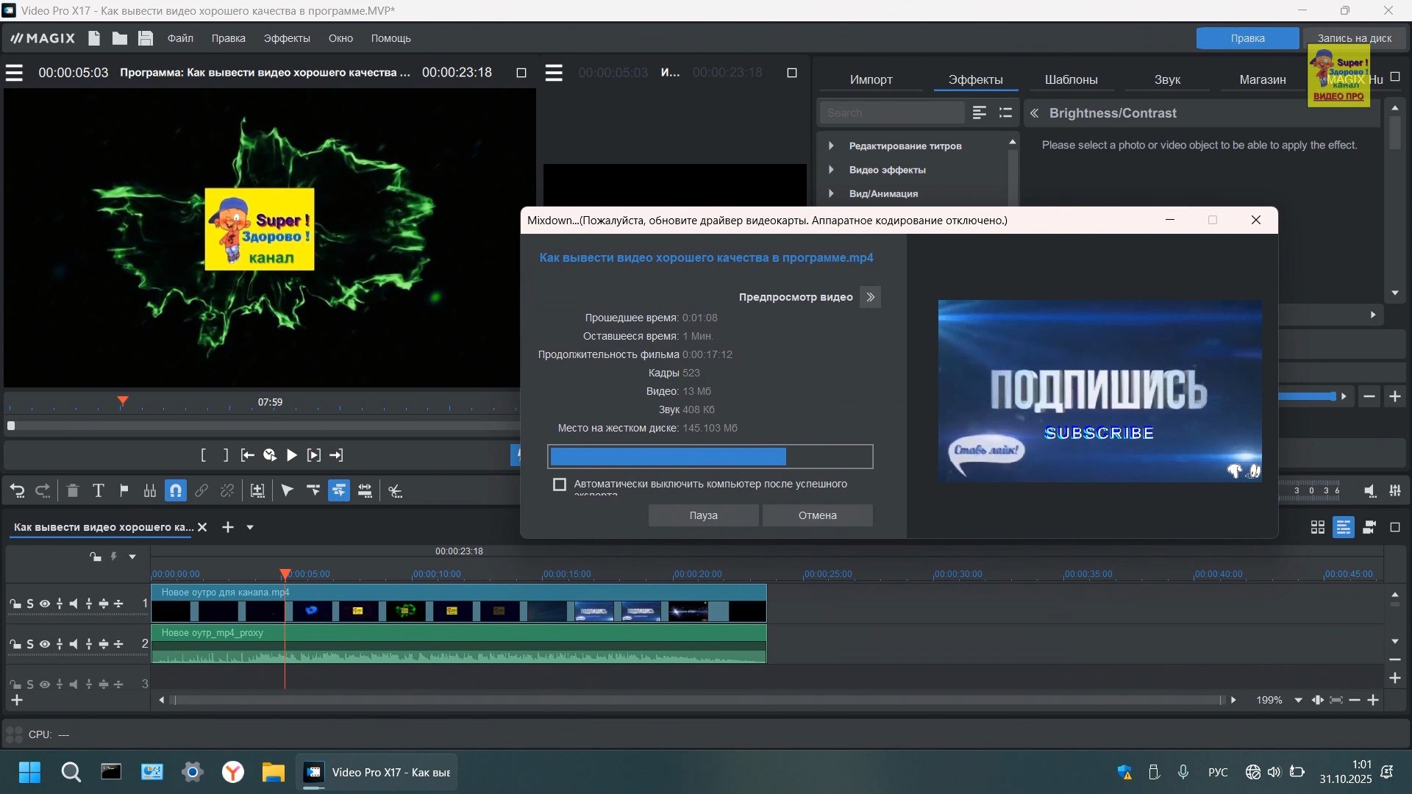This screenshot has width=1412, height=794.
Task: Switch to the Шаблоны tab
Action: click(x=1071, y=79)
